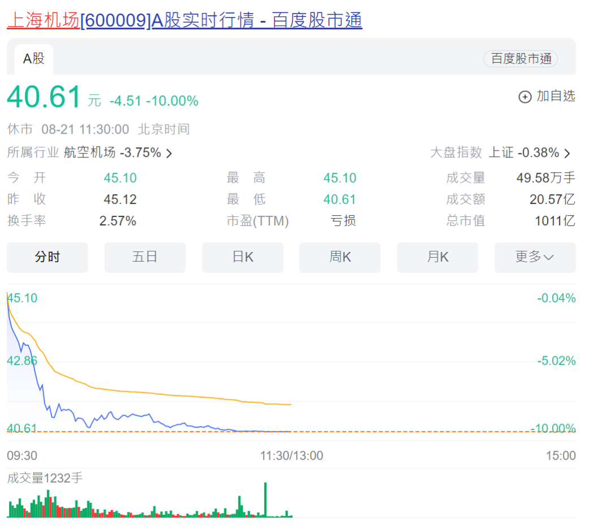
Task: Click the 上证 -0.38% index link
Action: tap(523, 152)
